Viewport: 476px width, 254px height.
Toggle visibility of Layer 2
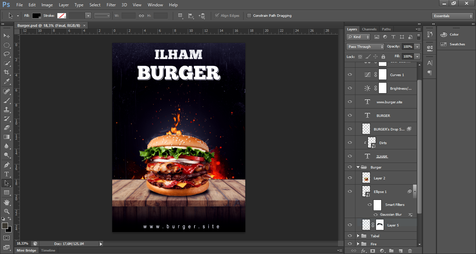click(x=350, y=178)
